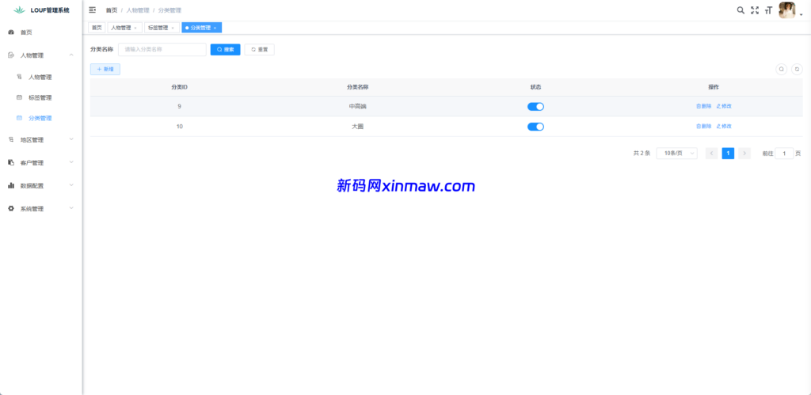Expand the 数据配置 sidebar group
811x395 pixels.
tap(71, 184)
